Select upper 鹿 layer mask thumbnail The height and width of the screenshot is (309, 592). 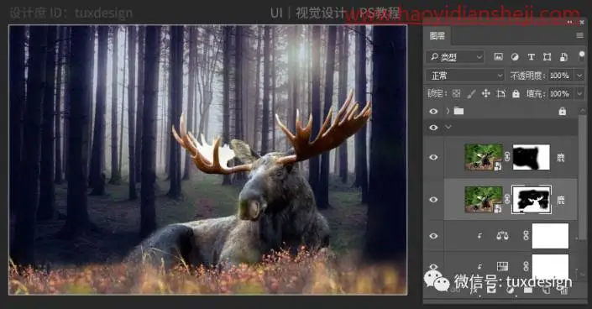coord(532,157)
